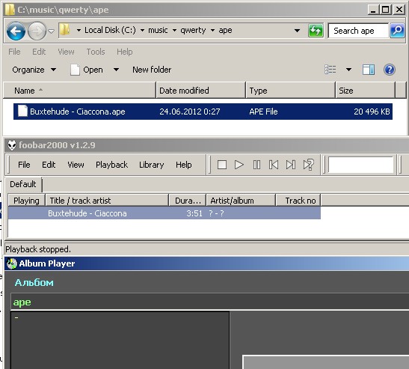Sort by Date modified column header
This screenshot has height=369, width=409.
click(200, 91)
